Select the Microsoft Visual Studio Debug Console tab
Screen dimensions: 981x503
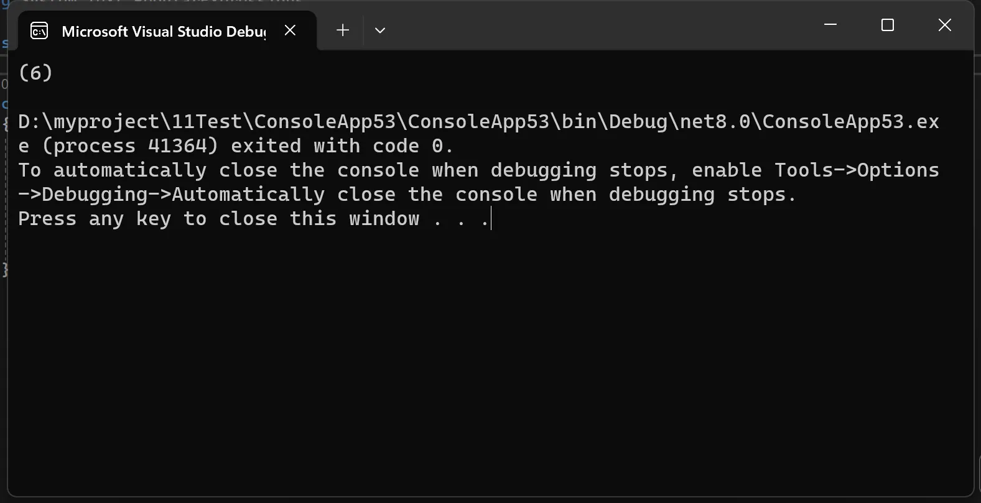(x=163, y=31)
